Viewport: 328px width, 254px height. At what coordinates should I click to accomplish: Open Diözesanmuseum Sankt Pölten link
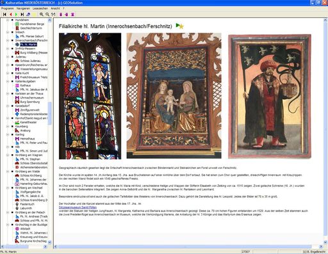78,207
